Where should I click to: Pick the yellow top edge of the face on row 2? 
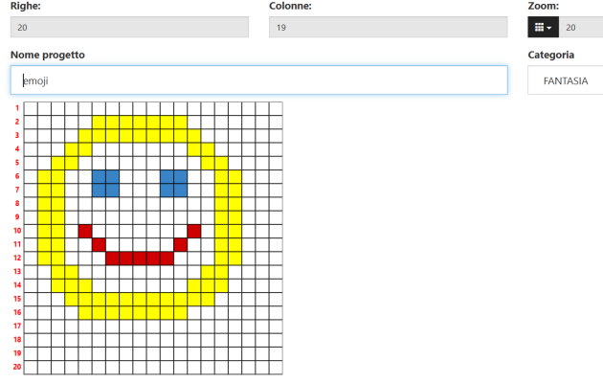tap(140, 122)
